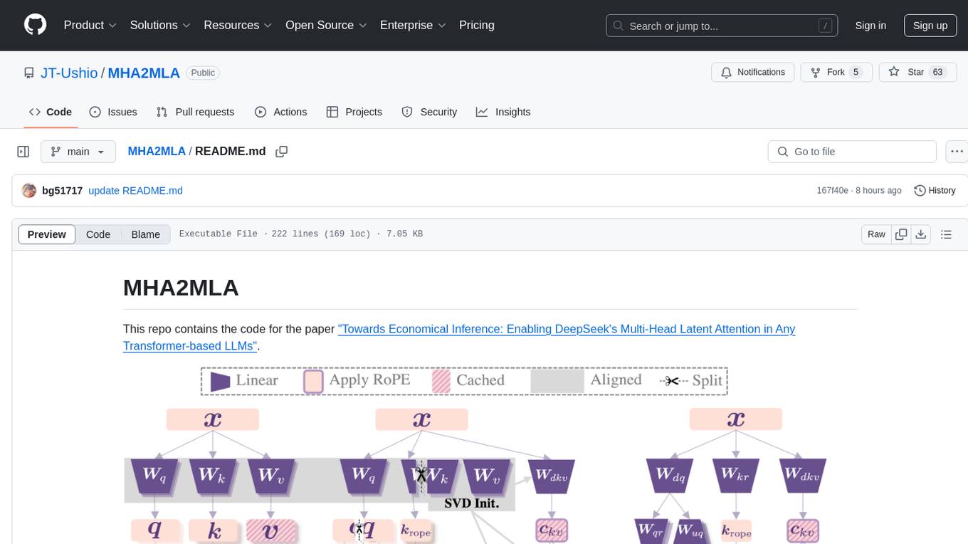This screenshot has width=968, height=544.
Task: Open bg51717 contributor avatar
Action: tap(29, 190)
